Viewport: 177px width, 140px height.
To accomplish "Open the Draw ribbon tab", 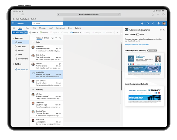I will 70,28.
